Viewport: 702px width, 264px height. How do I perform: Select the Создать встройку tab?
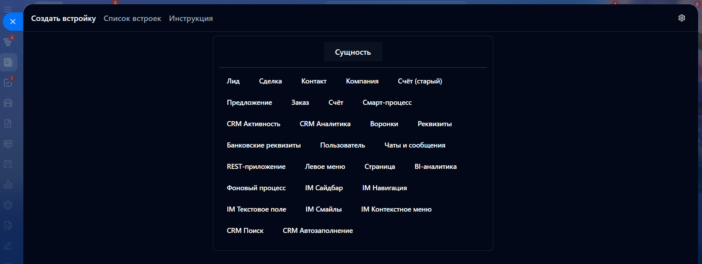63,19
